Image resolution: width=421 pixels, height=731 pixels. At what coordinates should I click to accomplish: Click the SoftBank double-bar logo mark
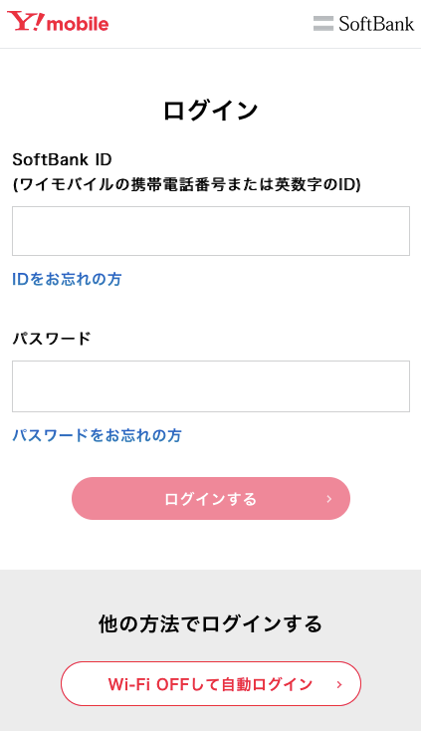click(323, 23)
